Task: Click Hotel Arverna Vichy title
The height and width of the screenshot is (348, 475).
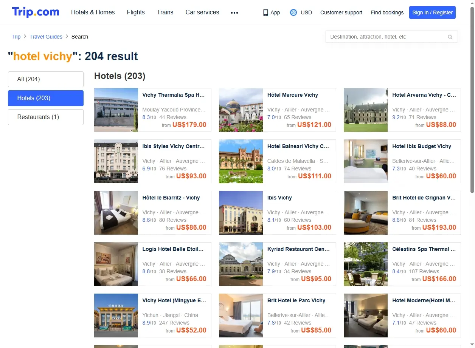Action: [x=424, y=95]
